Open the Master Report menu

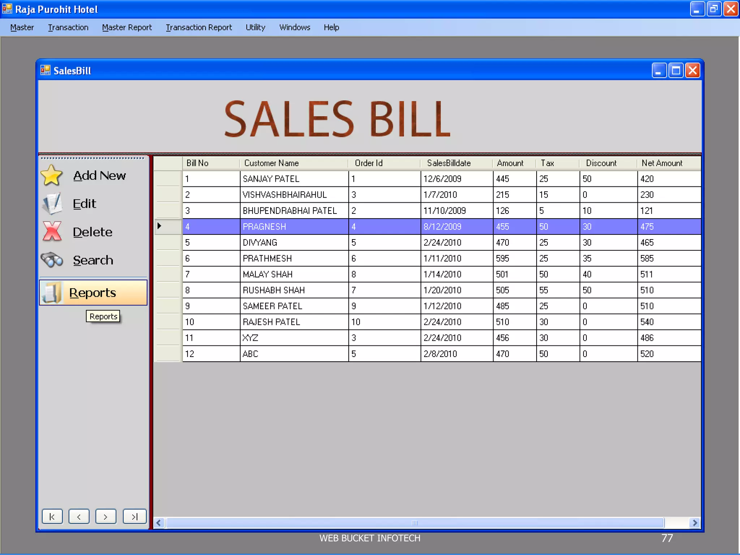point(127,27)
